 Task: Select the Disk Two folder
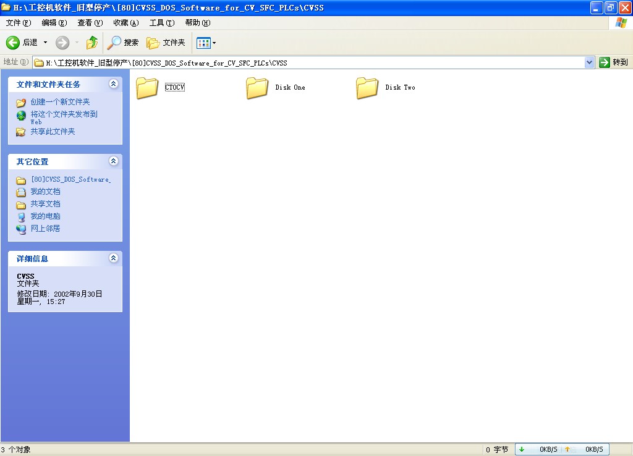click(x=367, y=88)
